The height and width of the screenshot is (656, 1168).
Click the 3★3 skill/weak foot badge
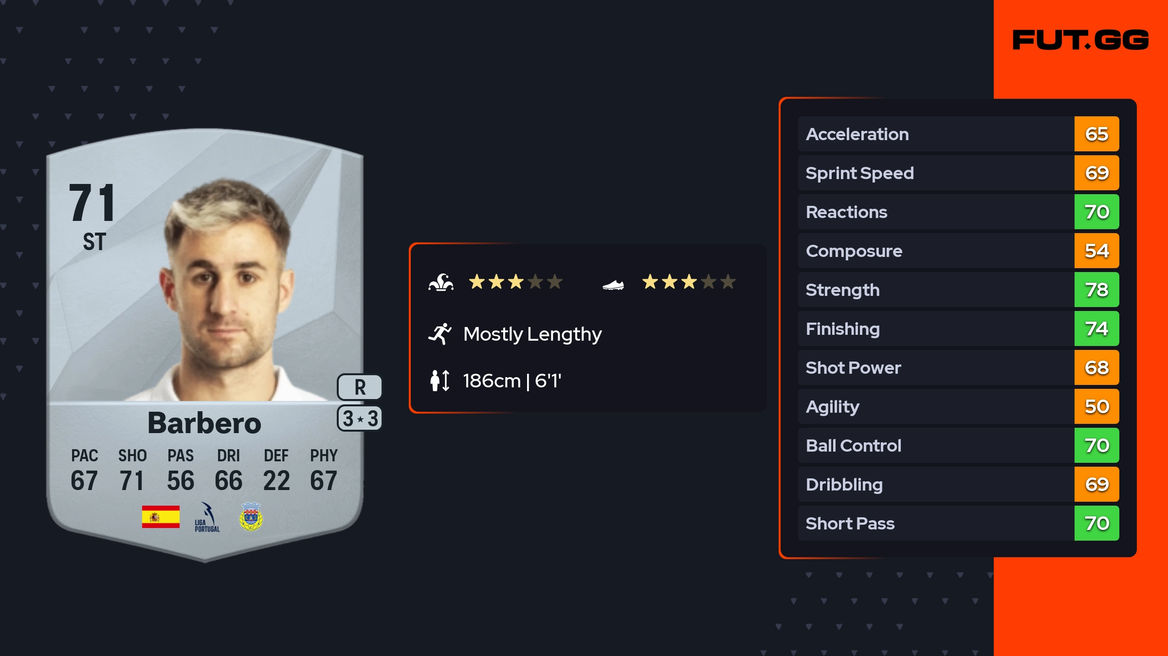tap(360, 419)
